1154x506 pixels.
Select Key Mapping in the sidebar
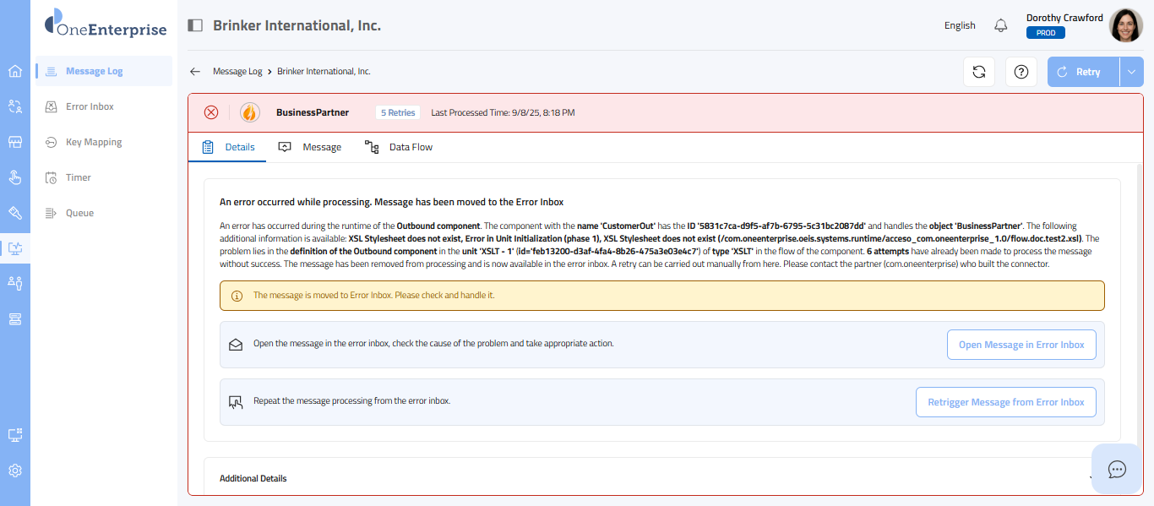pos(94,142)
